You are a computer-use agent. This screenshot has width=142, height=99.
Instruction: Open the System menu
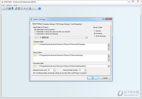point(9,5)
